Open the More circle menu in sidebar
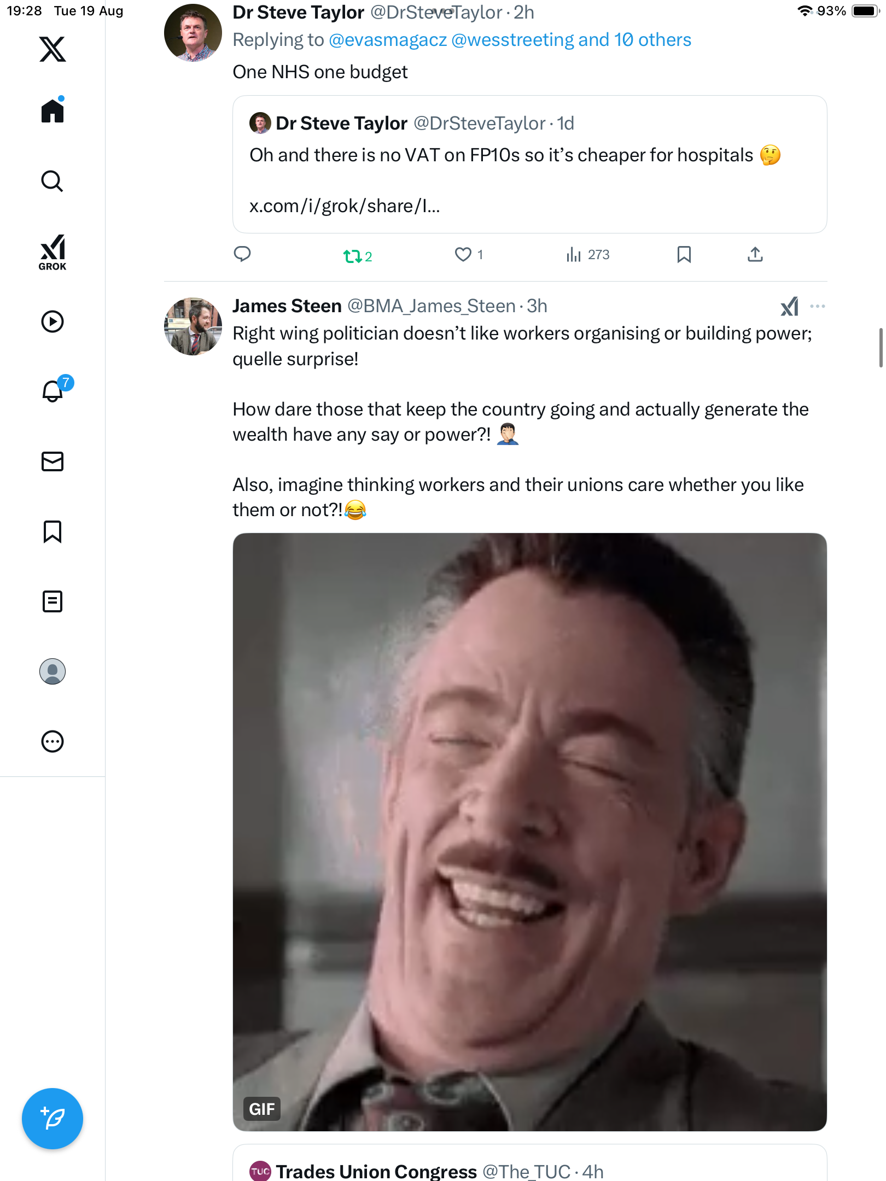This screenshot has height=1181, width=886. click(x=53, y=741)
